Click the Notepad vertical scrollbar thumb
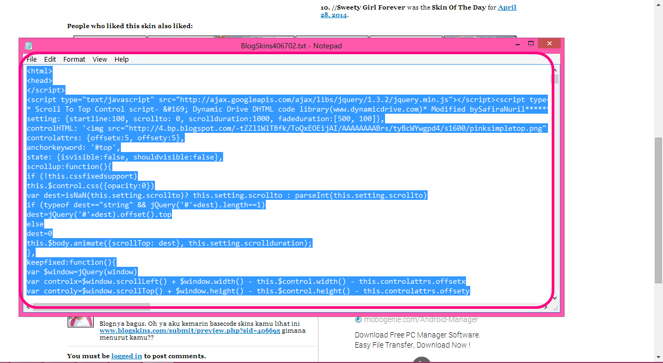Image resolution: width=663 pixels, height=363 pixels. click(x=555, y=79)
